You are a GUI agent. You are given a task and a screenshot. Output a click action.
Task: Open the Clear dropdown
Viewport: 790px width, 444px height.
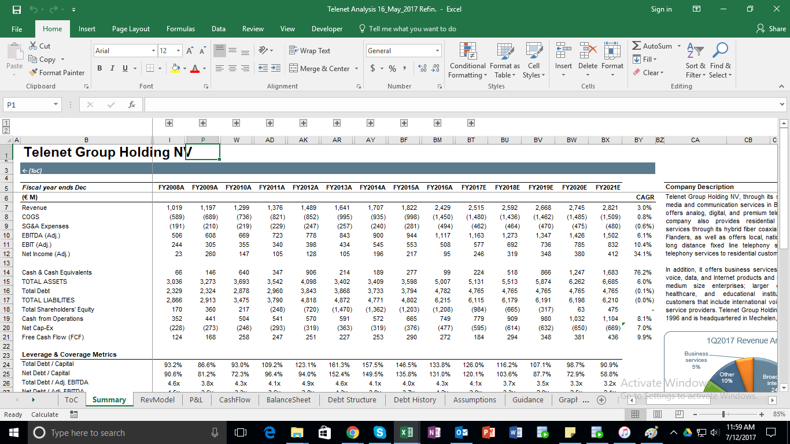click(x=648, y=72)
